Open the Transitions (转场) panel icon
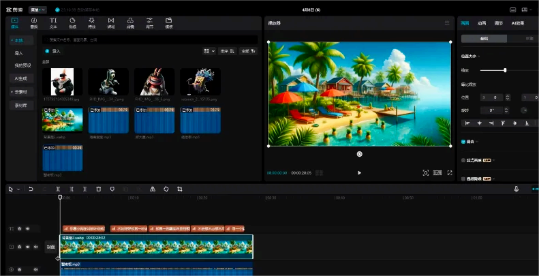 click(111, 22)
